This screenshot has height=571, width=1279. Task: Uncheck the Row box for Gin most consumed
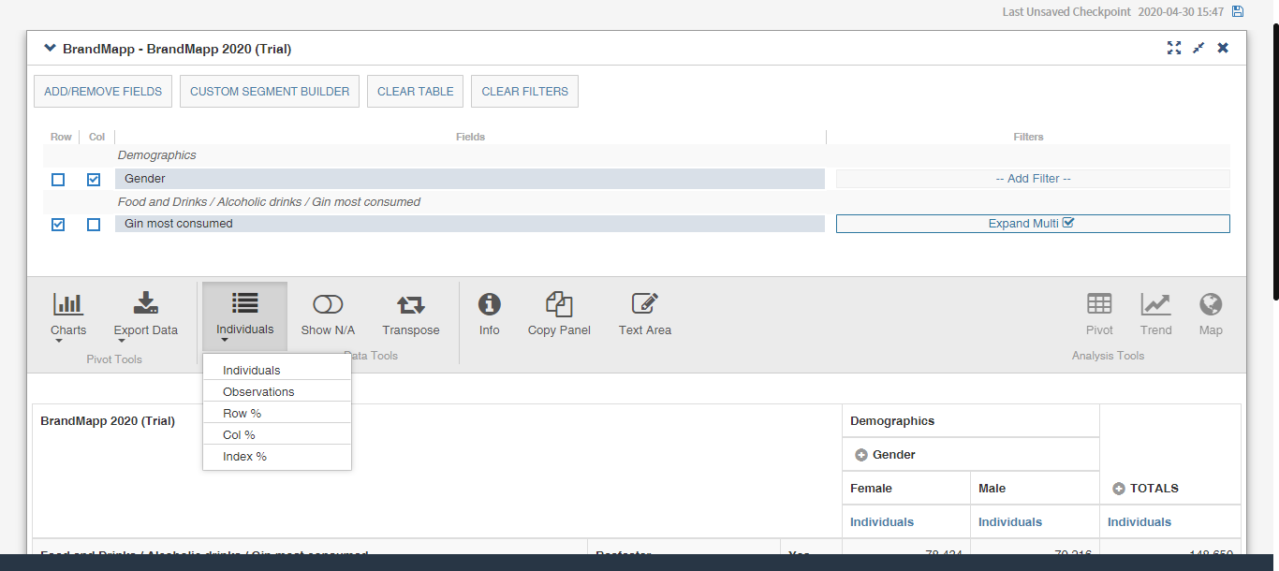pos(58,224)
